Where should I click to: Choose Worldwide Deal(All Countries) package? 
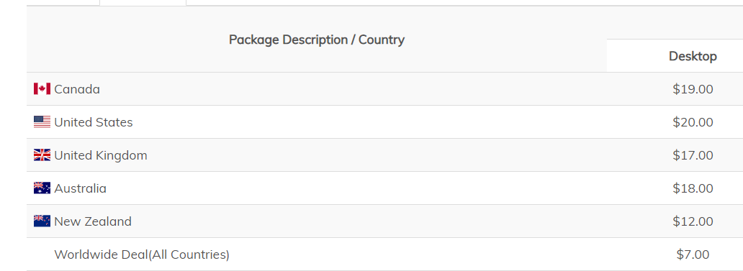[x=142, y=255]
